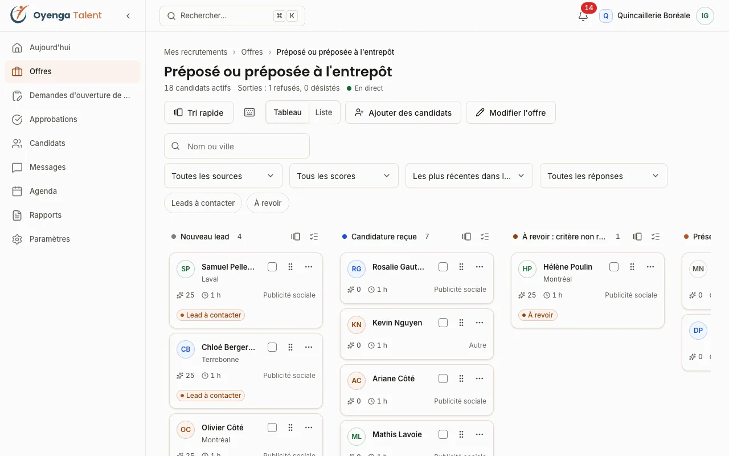The width and height of the screenshot is (729, 456).
Task: Select all cards in Nouveau lead column
Action: (x=314, y=237)
